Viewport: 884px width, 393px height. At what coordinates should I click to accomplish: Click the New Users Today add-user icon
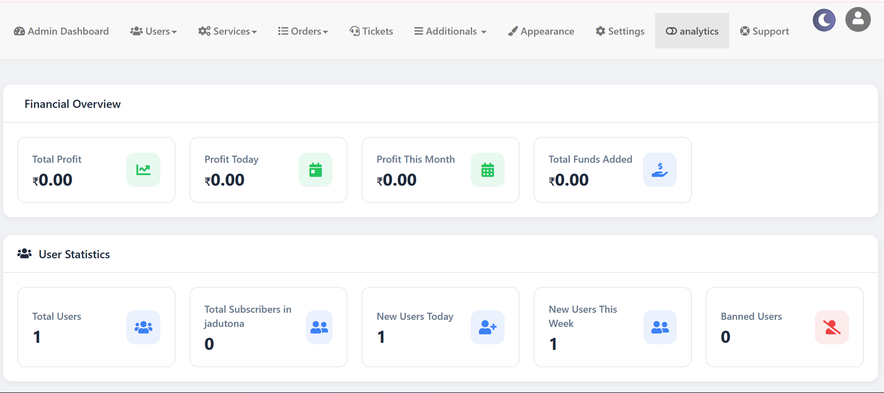pyautogui.click(x=488, y=327)
